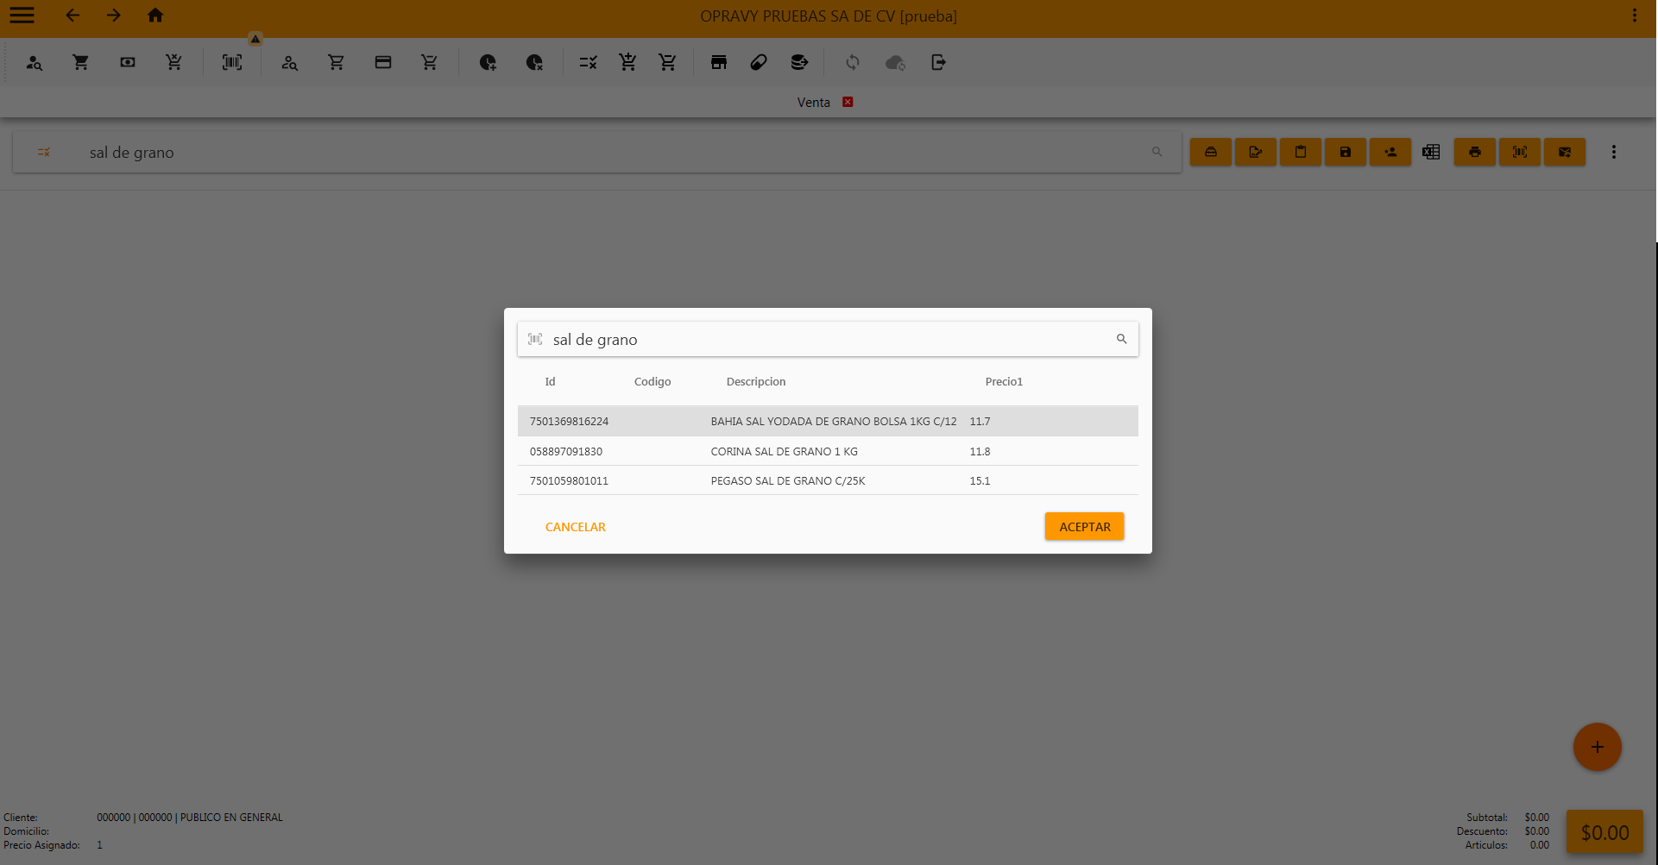Open the storefront toolbar icon

[719, 62]
